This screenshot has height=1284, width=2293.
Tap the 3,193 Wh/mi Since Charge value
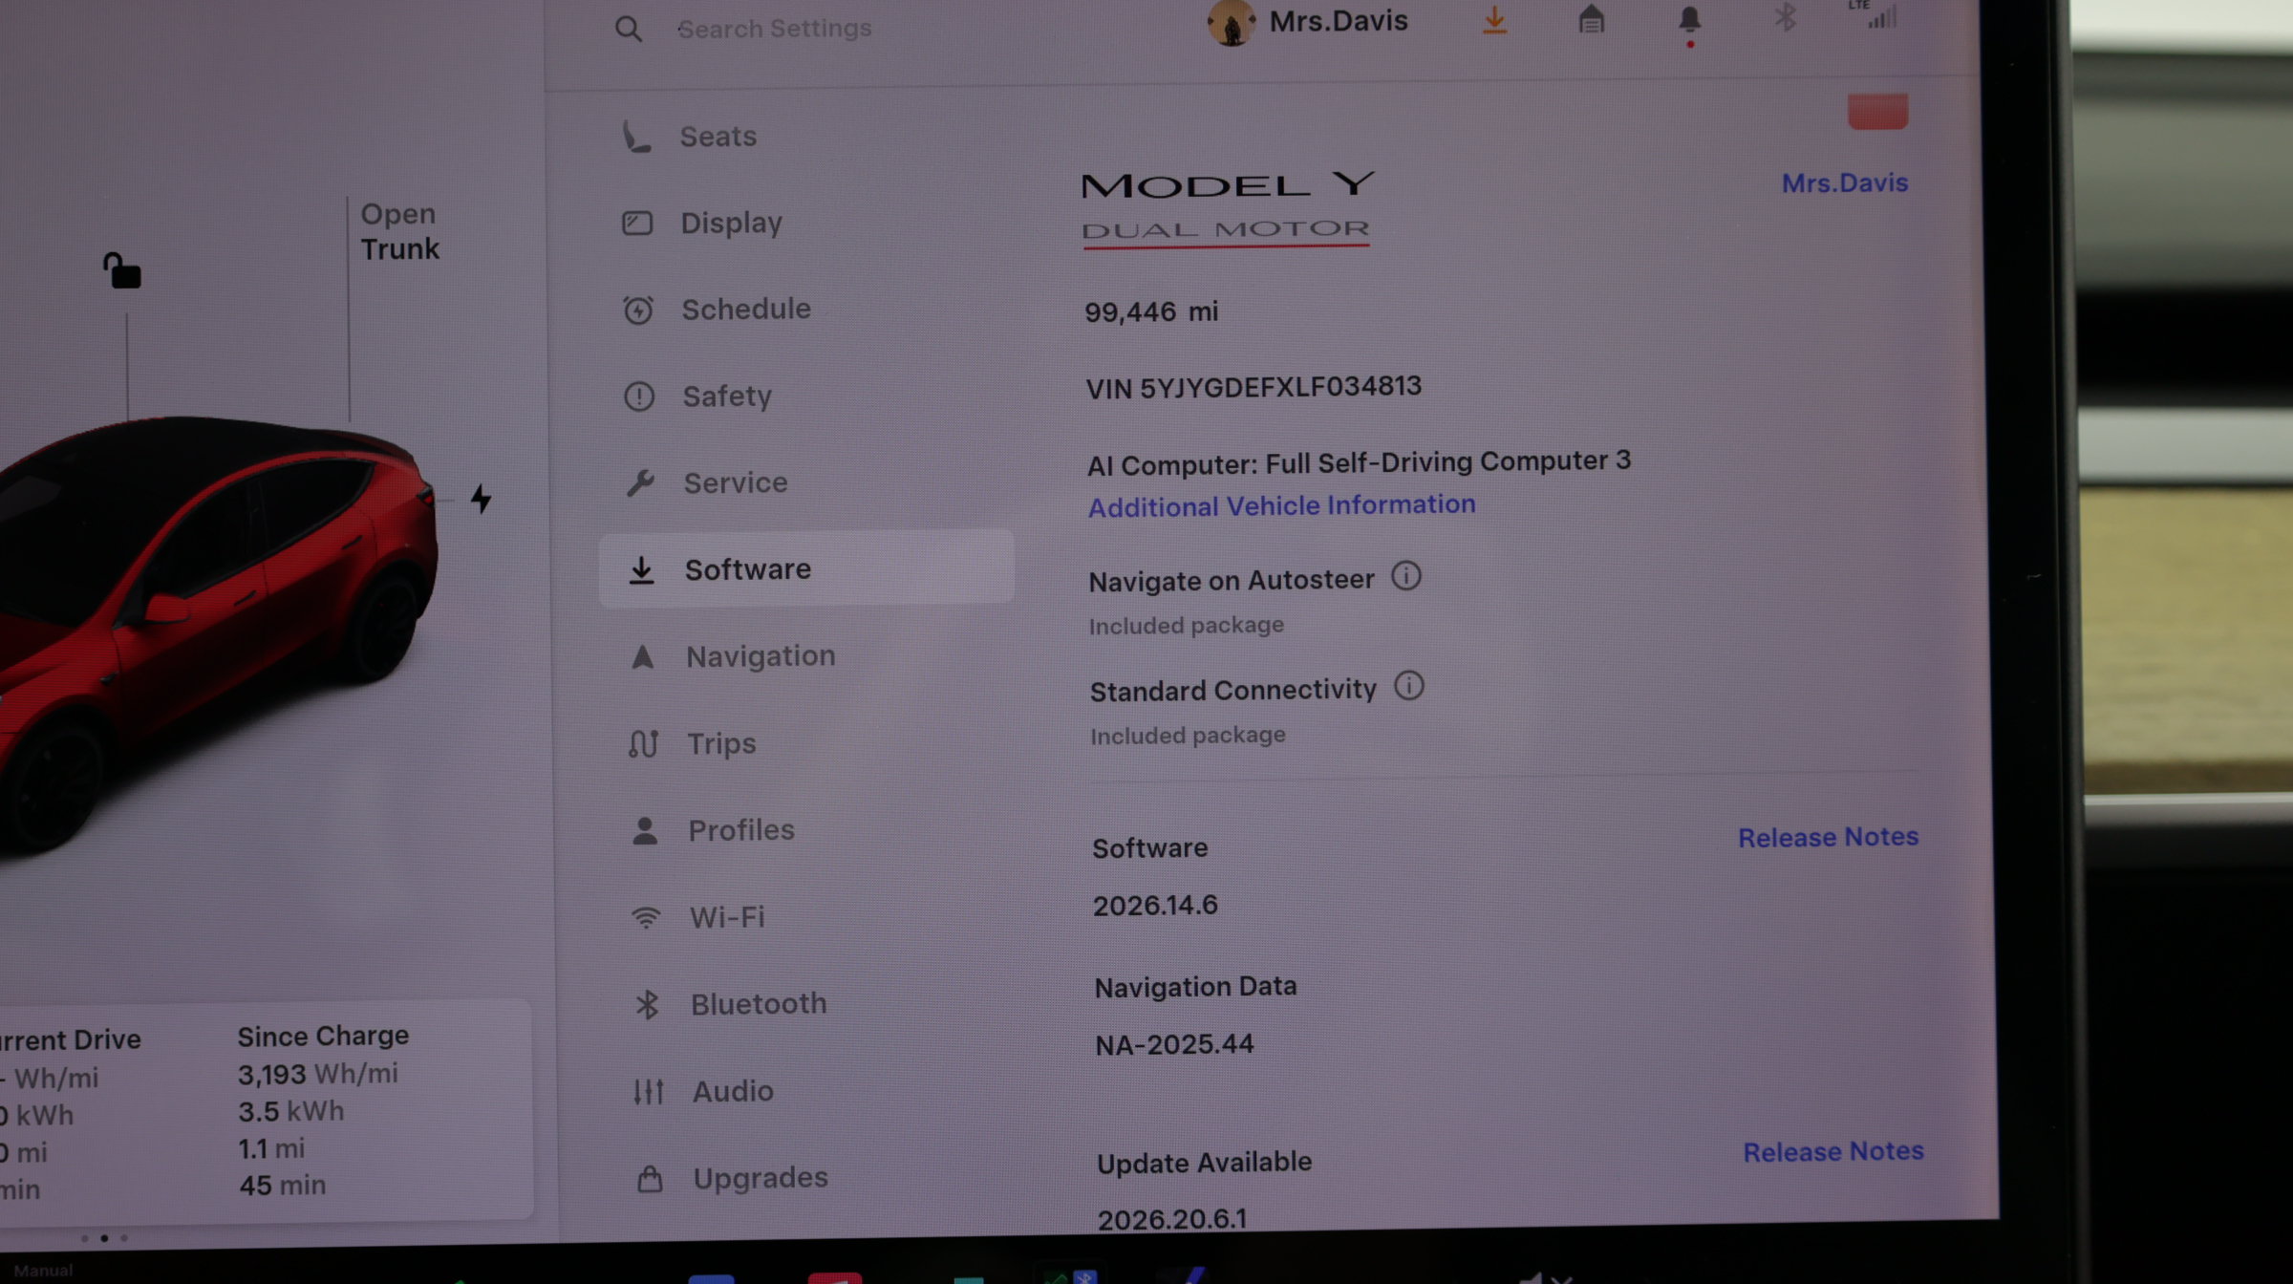(x=318, y=1074)
